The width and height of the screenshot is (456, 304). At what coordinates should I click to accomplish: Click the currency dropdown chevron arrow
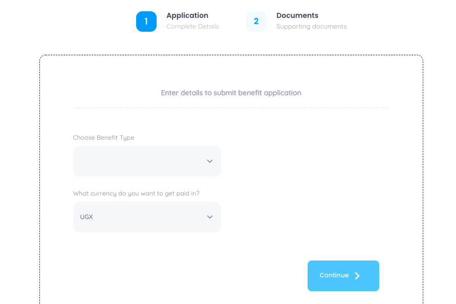(209, 217)
